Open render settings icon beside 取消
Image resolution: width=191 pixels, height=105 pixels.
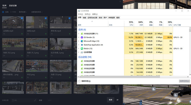pos(117,100)
